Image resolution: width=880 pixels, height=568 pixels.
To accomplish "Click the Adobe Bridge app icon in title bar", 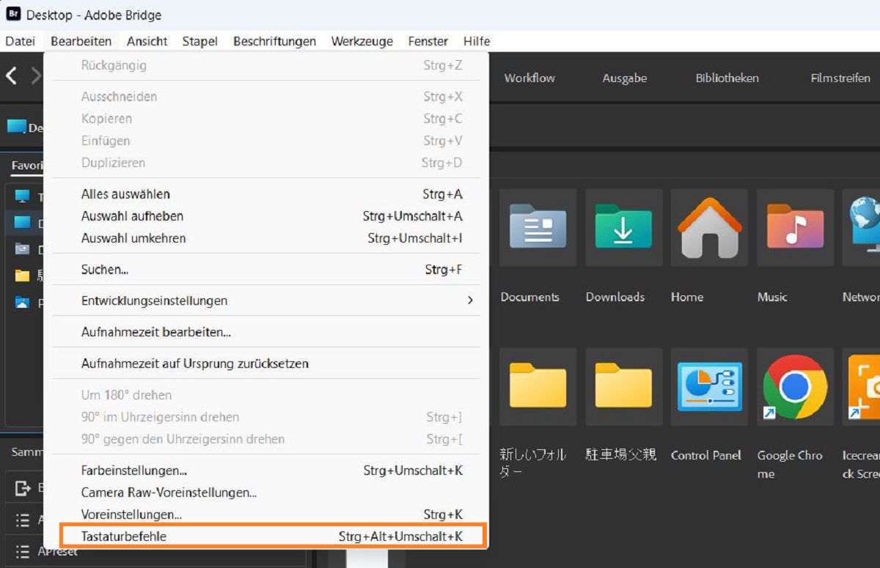I will click(13, 15).
